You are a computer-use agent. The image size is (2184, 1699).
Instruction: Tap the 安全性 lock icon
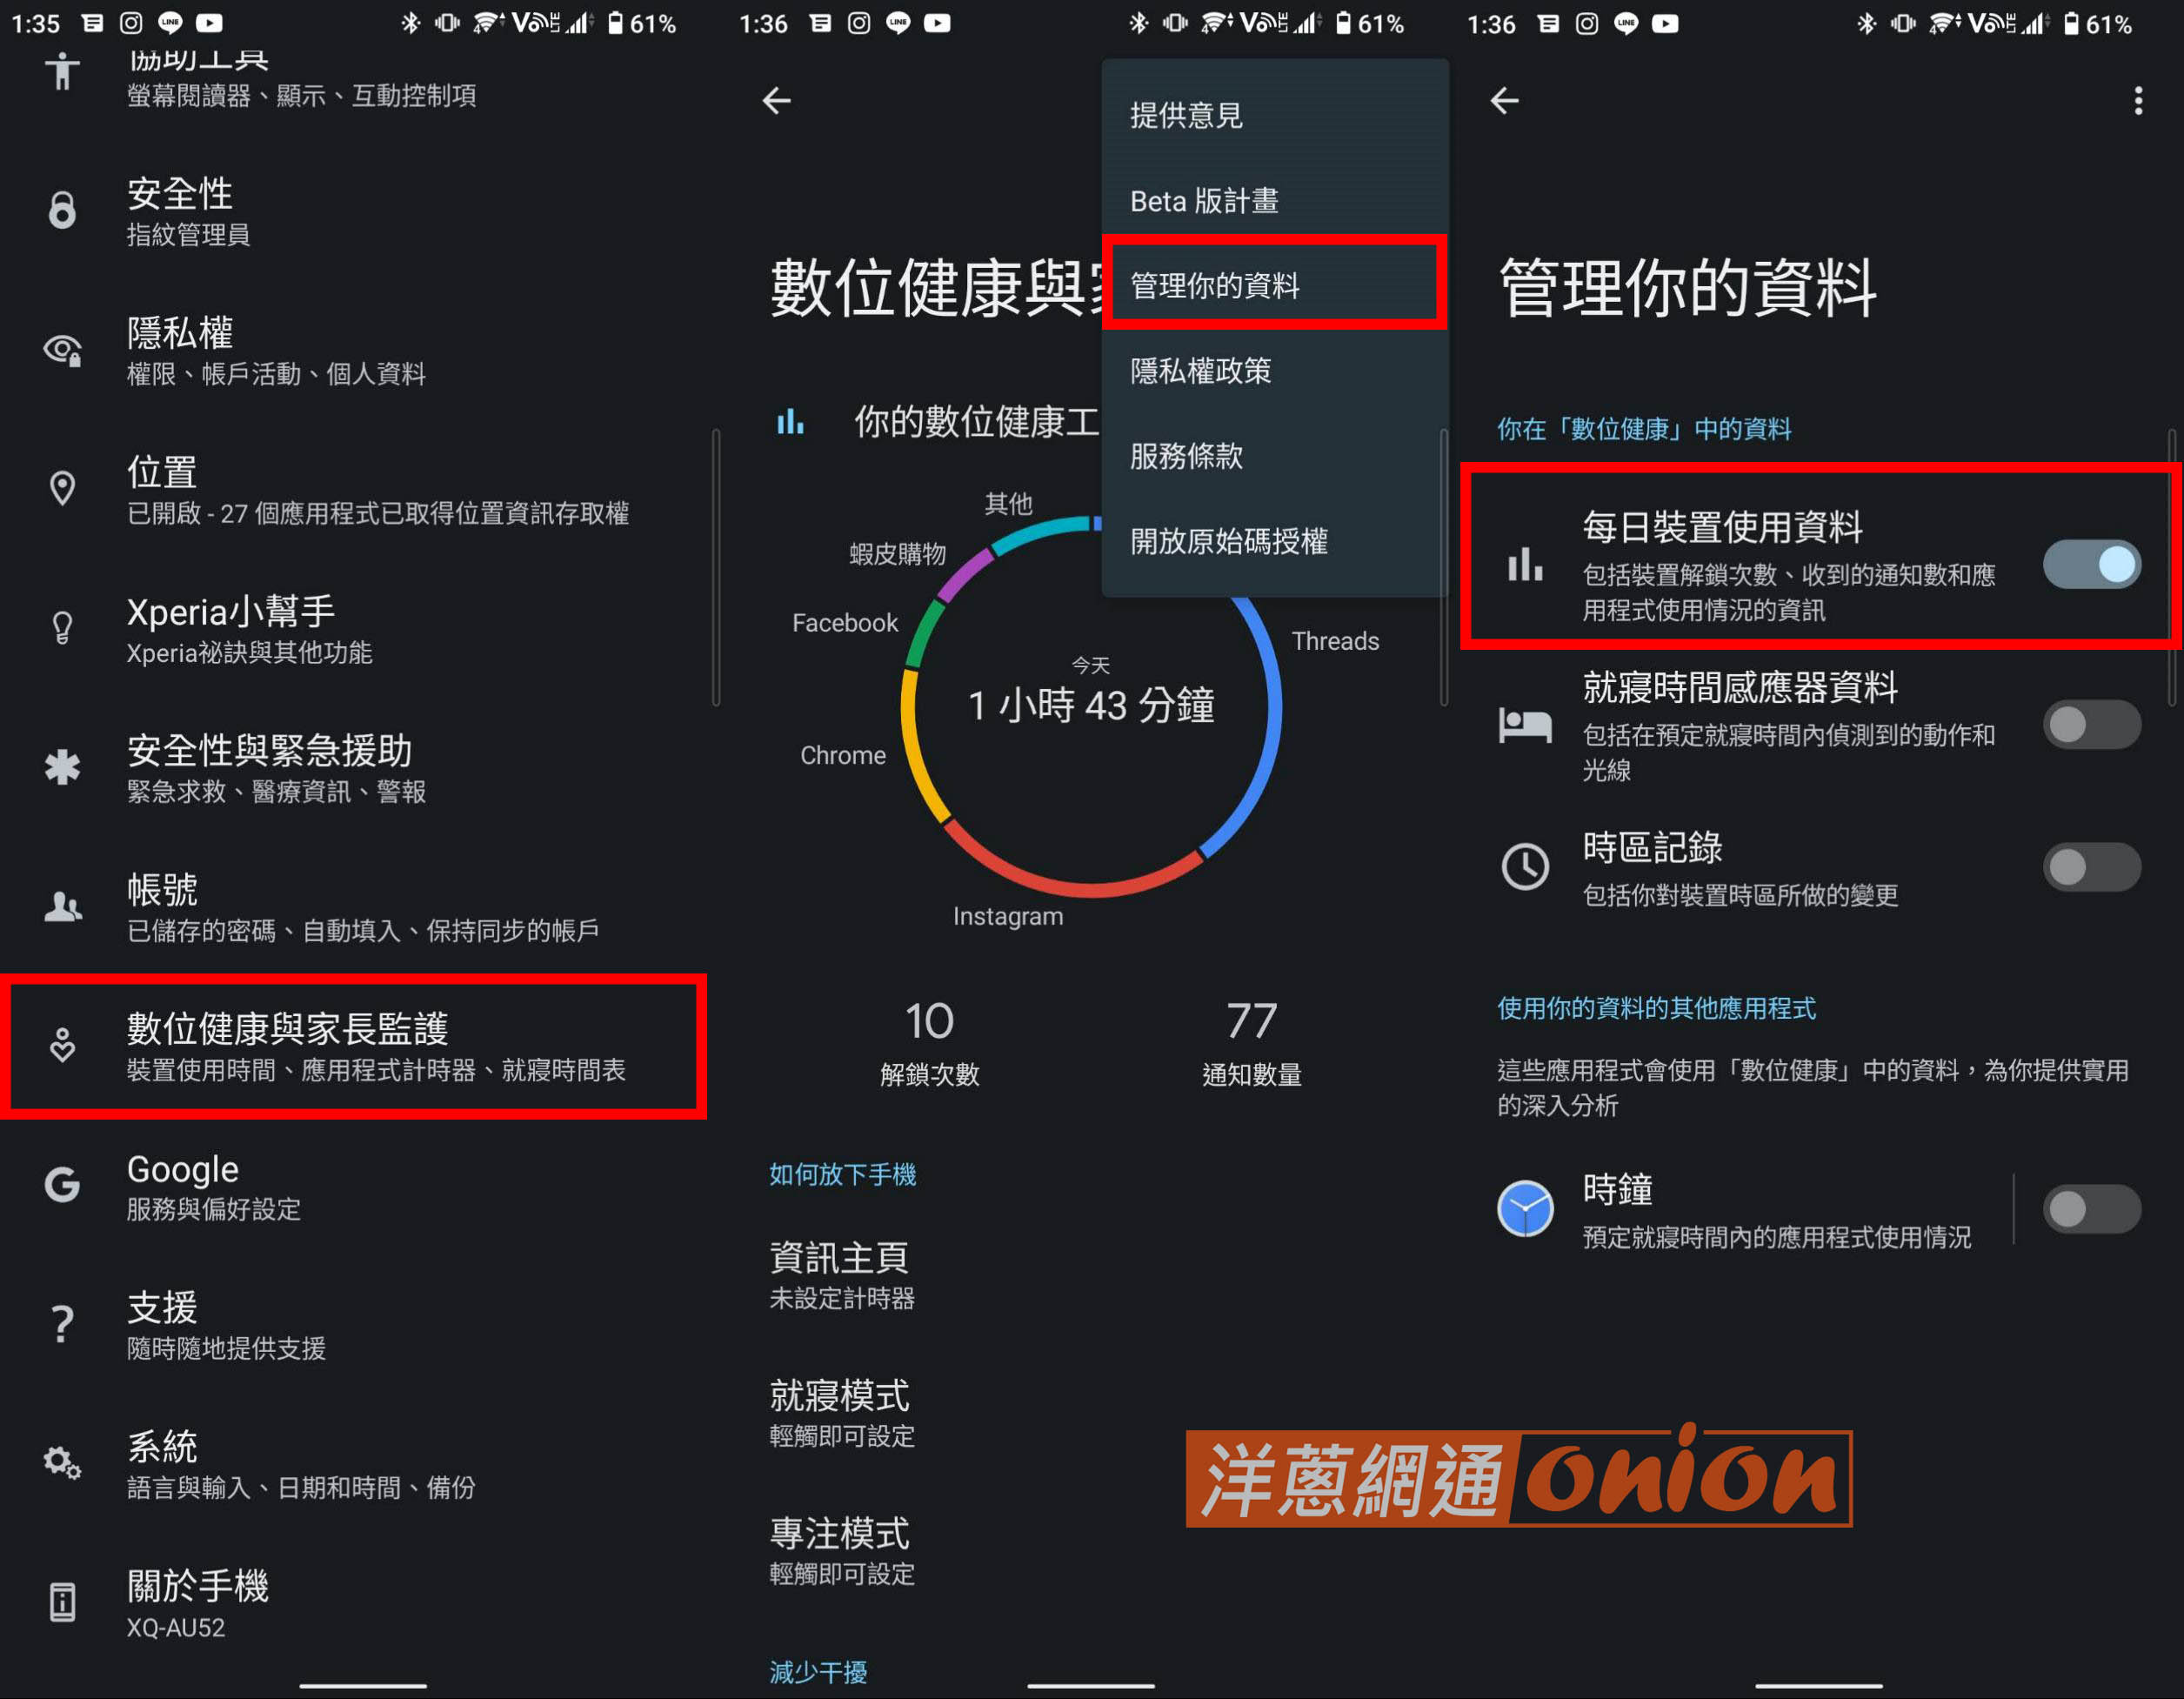[x=62, y=210]
